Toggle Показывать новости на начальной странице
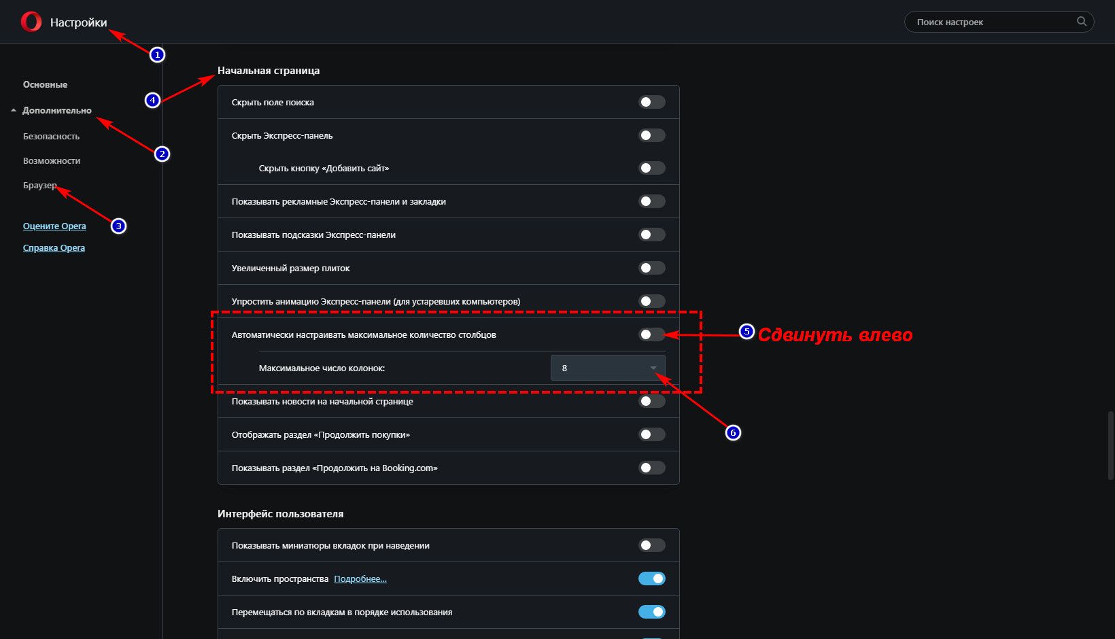Screen dimensions: 1115x639 pyautogui.click(x=652, y=401)
